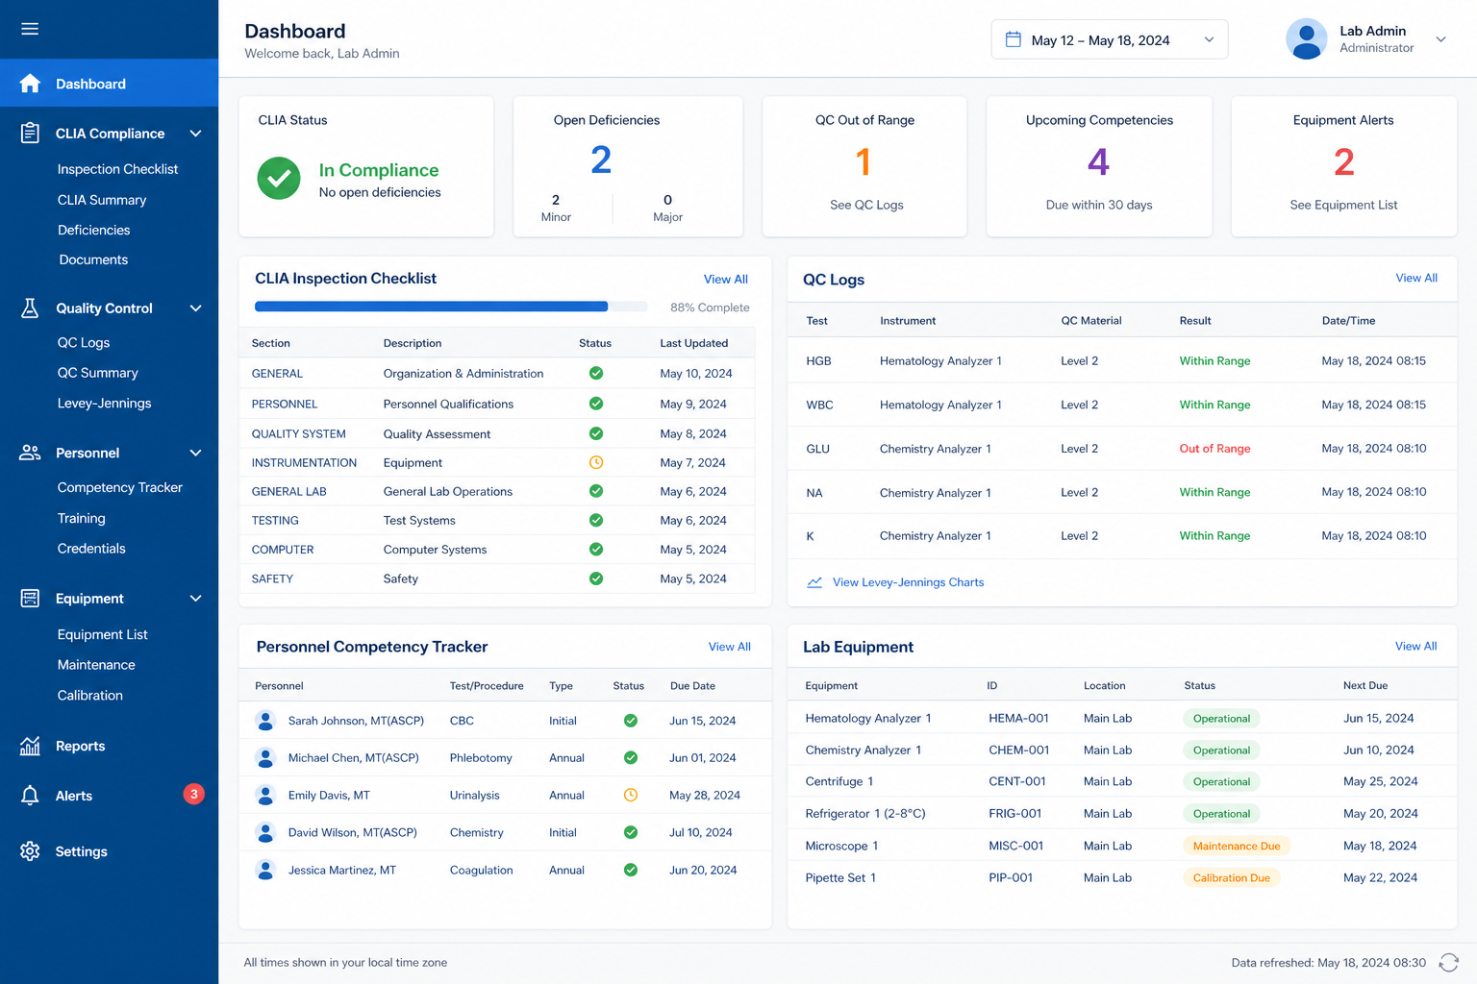Click Out of Range result for GLU

click(x=1214, y=449)
